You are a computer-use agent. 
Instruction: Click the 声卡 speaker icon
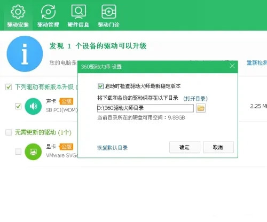pos(33,106)
